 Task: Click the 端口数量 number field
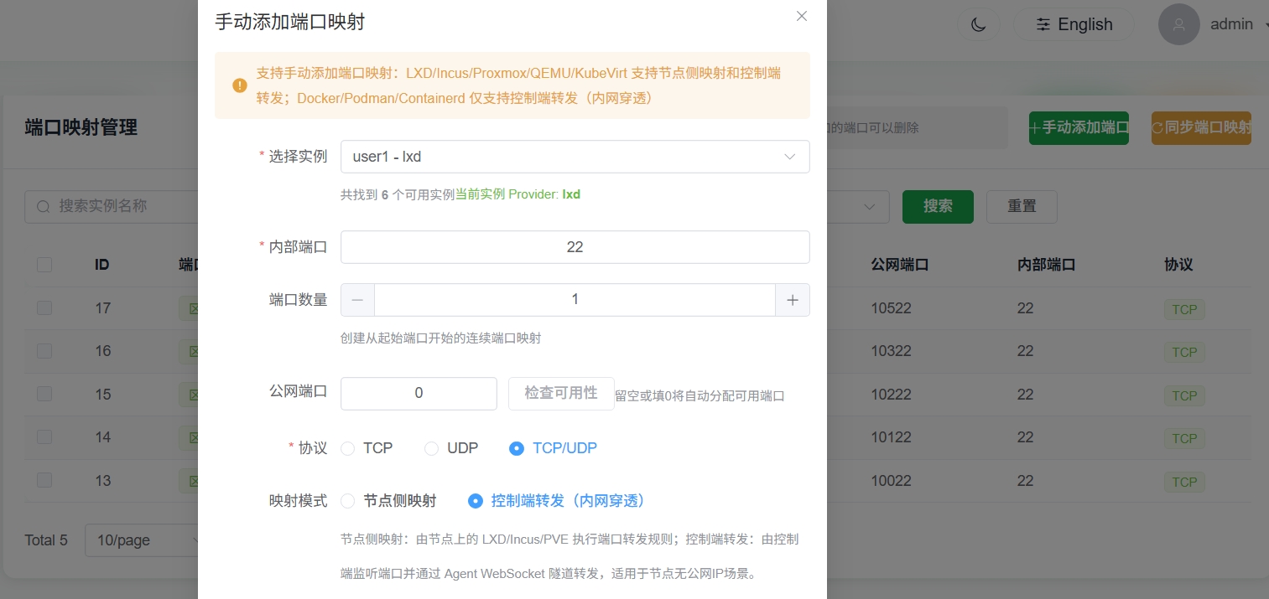point(575,300)
